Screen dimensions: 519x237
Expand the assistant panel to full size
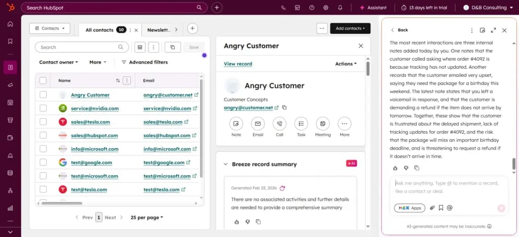coord(494,30)
